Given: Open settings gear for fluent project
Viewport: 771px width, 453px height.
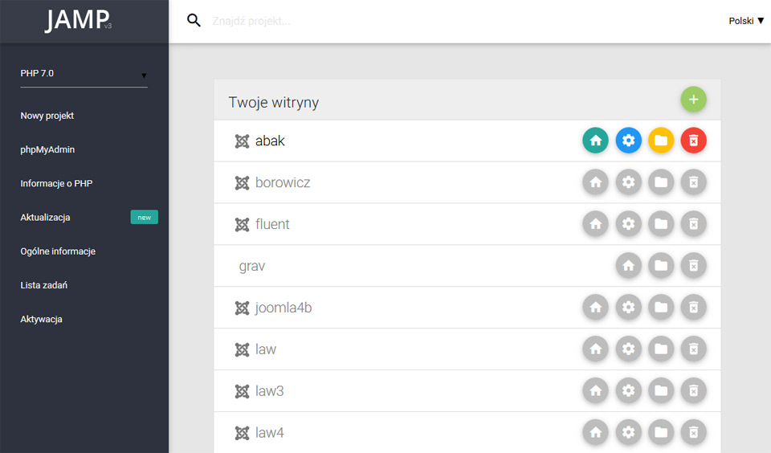Looking at the screenshot, I should (x=628, y=224).
